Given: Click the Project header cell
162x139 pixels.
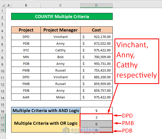Looking at the screenshot, I should (x=26, y=30).
